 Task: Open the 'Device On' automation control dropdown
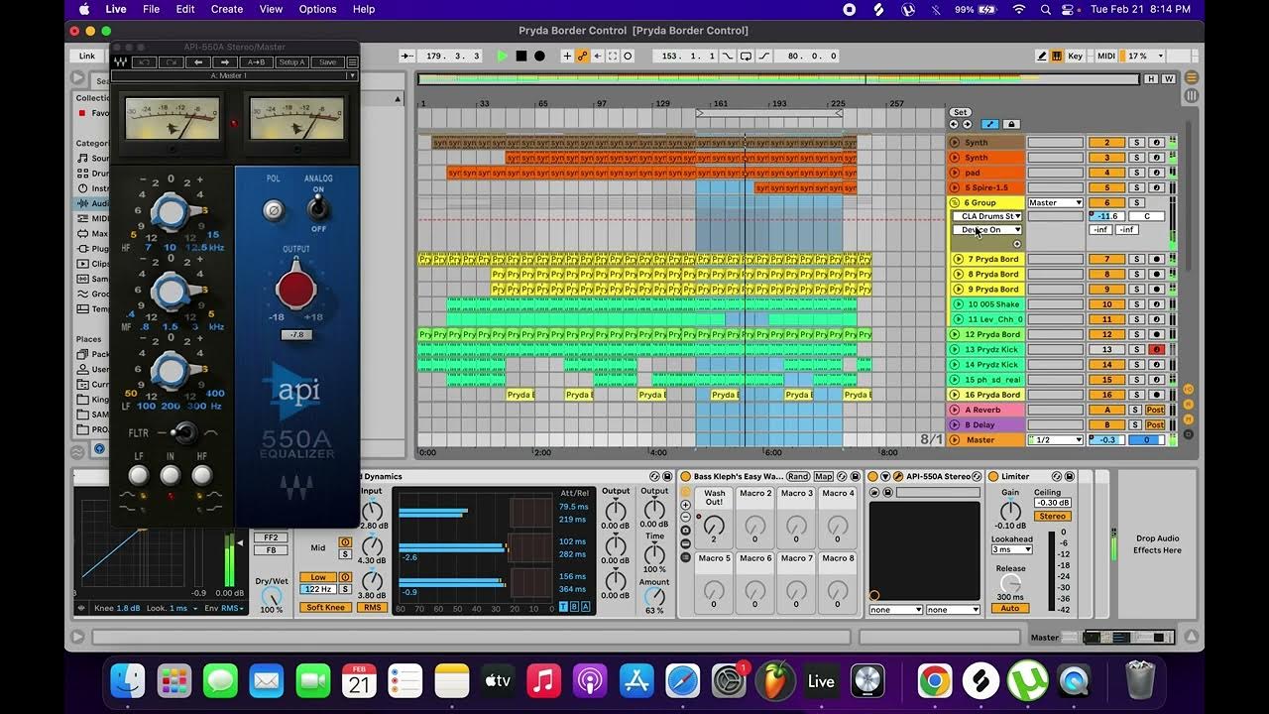pos(987,230)
